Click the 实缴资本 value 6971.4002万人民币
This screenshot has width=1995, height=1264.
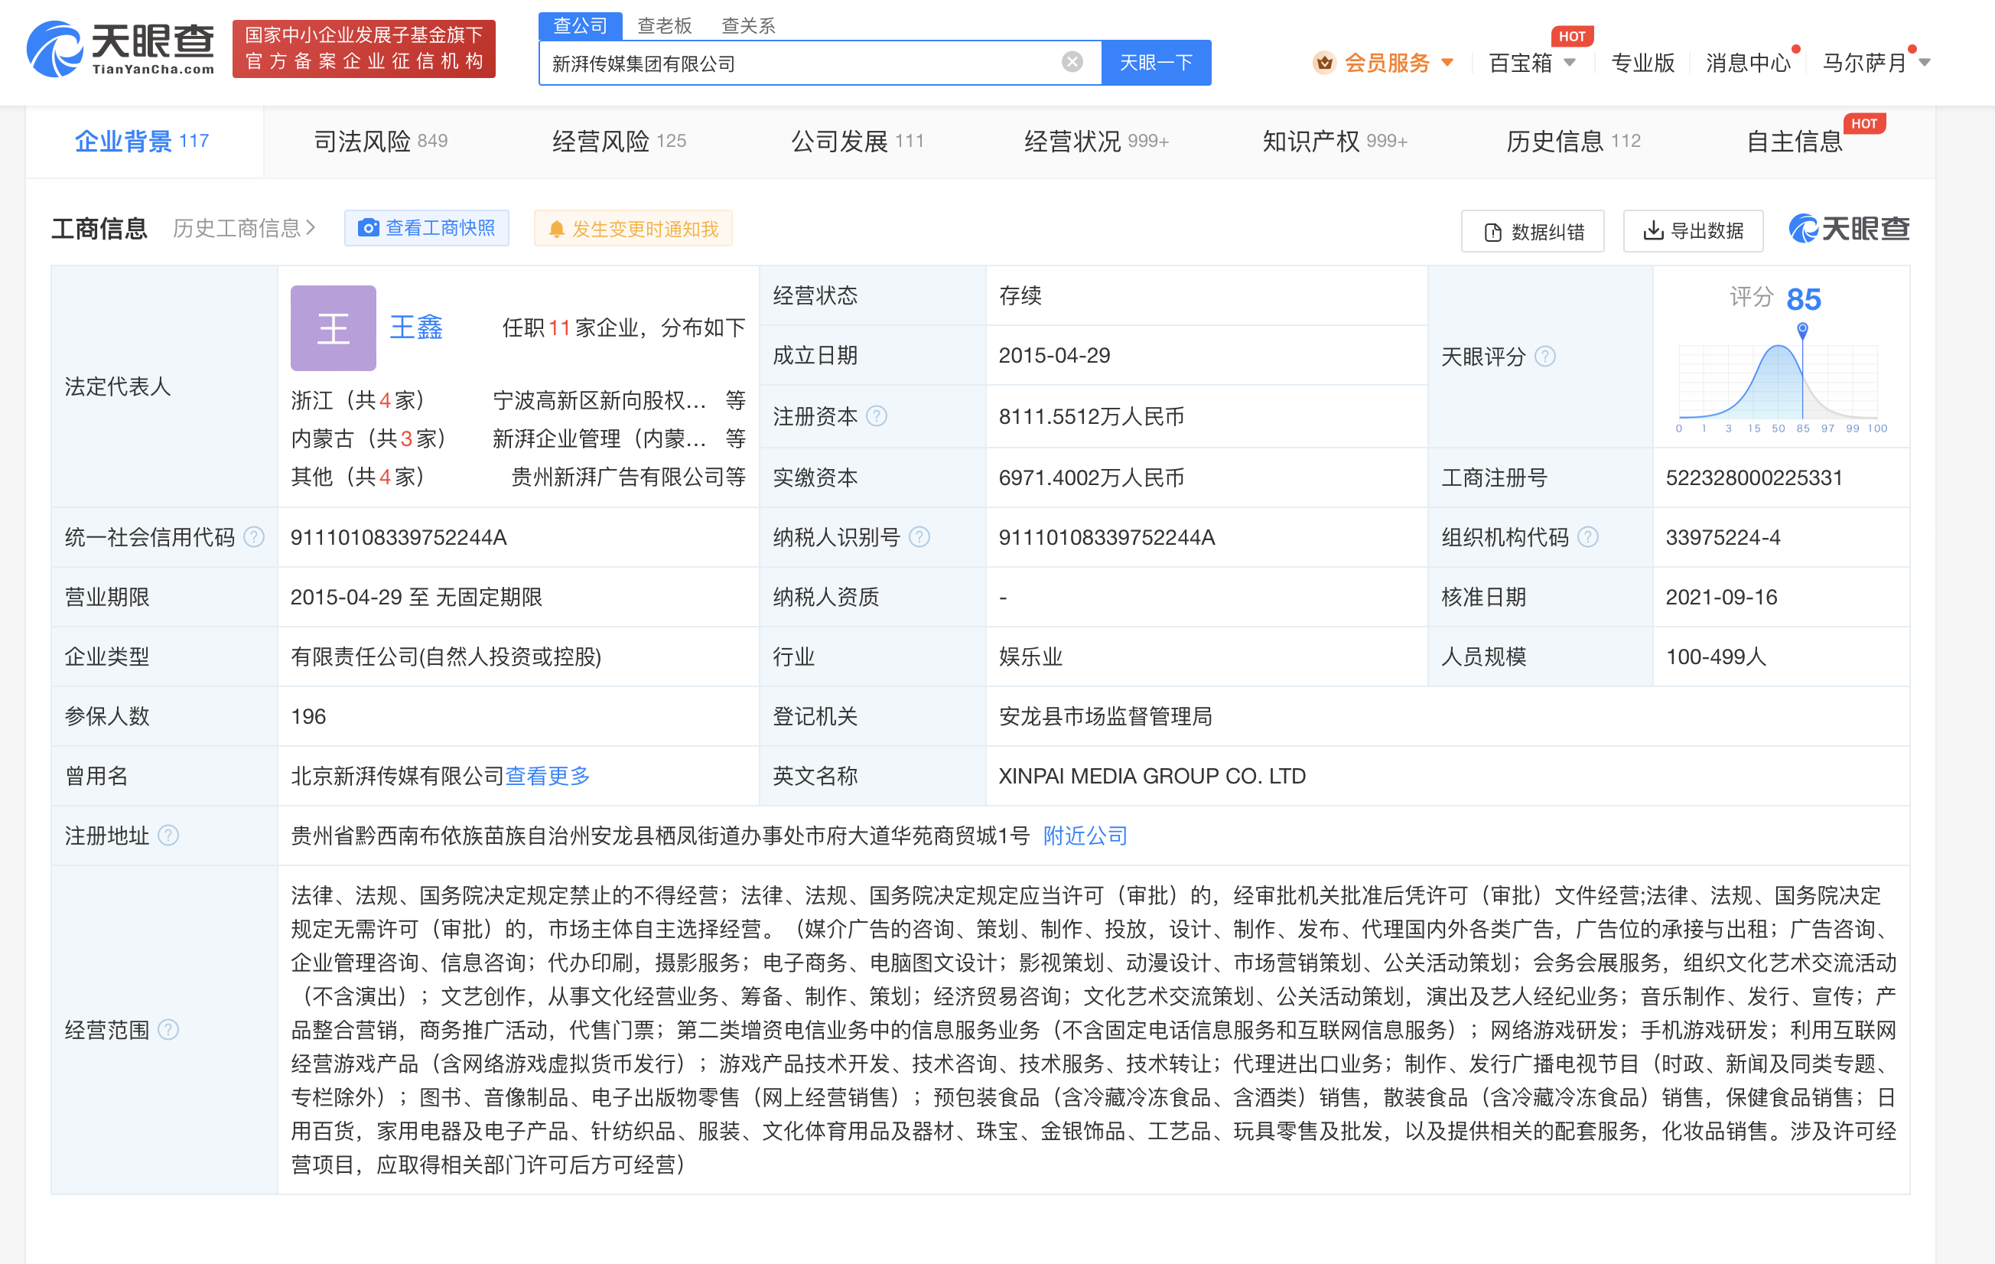pyautogui.click(x=1091, y=477)
